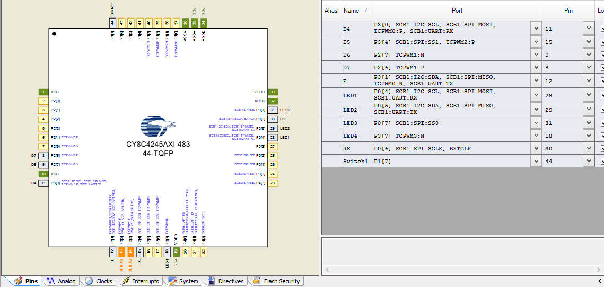Select pin 22 P4[2] on chip bottom
Viewport: 604px width, 287px height.
click(204, 253)
